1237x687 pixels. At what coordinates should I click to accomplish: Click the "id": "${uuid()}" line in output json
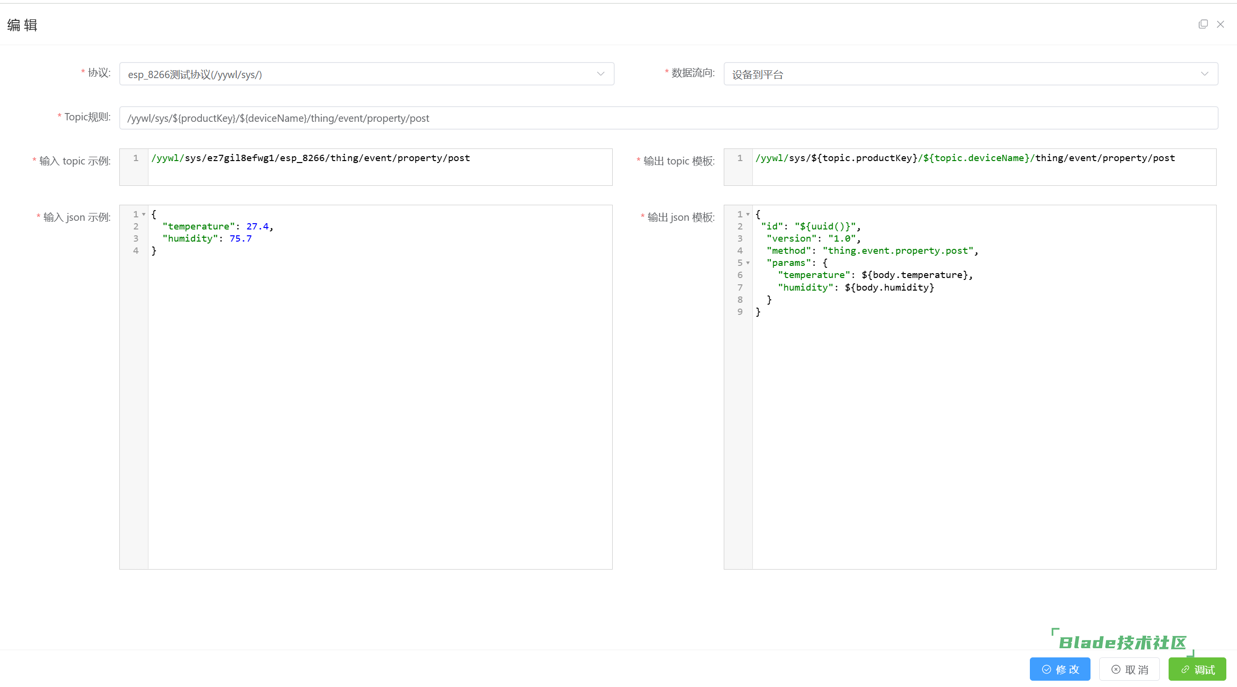(811, 227)
